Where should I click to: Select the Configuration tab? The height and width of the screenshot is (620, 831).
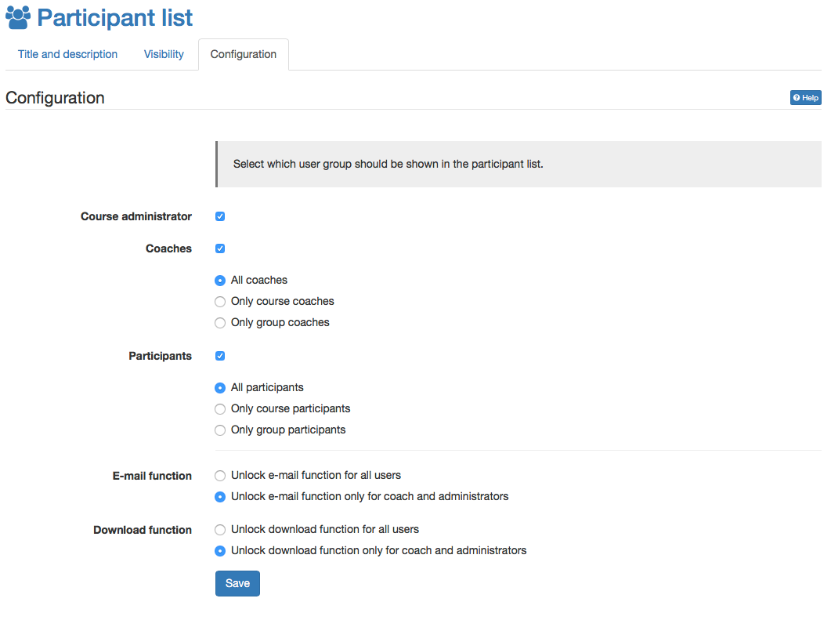(244, 54)
